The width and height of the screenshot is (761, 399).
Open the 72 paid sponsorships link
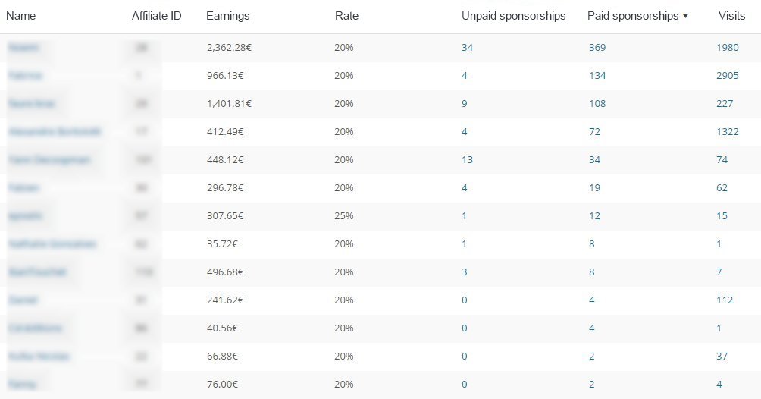pos(594,131)
